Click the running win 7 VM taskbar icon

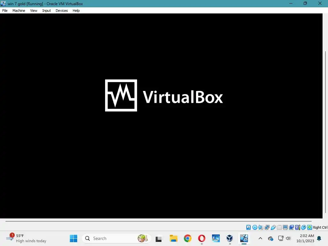point(244,238)
